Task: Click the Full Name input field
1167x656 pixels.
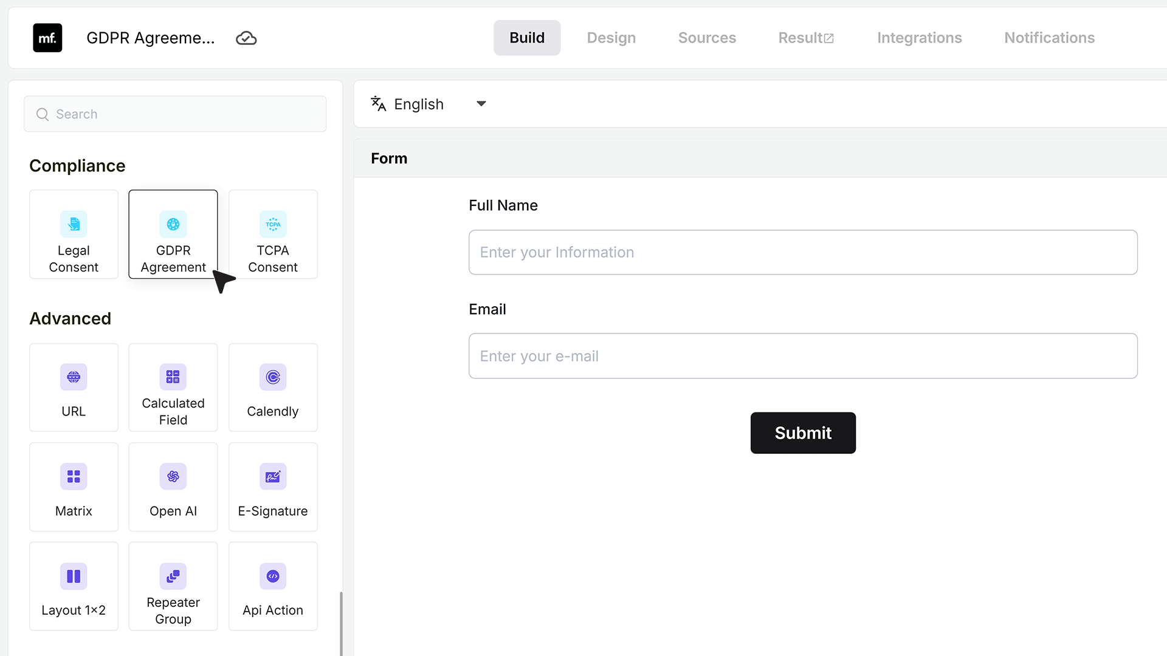Action: pos(803,252)
